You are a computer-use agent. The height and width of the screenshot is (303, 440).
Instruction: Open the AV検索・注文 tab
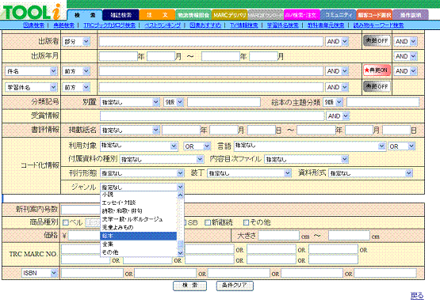pyautogui.click(x=301, y=15)
